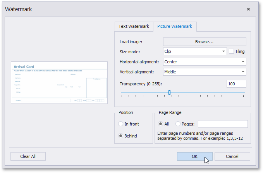263x173 pixels.
Task: Expand the Size mode dropdown
Action: click(224, 51)
